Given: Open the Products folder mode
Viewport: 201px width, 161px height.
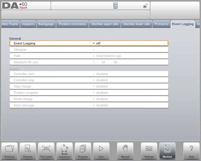Looking at the screenshot, I should click(9, 151).
